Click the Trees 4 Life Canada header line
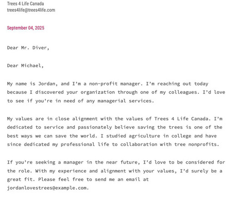 click(25, 4)
